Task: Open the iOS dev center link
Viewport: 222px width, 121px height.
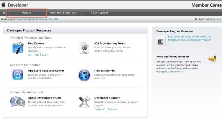Action: (x=30, y=55)
